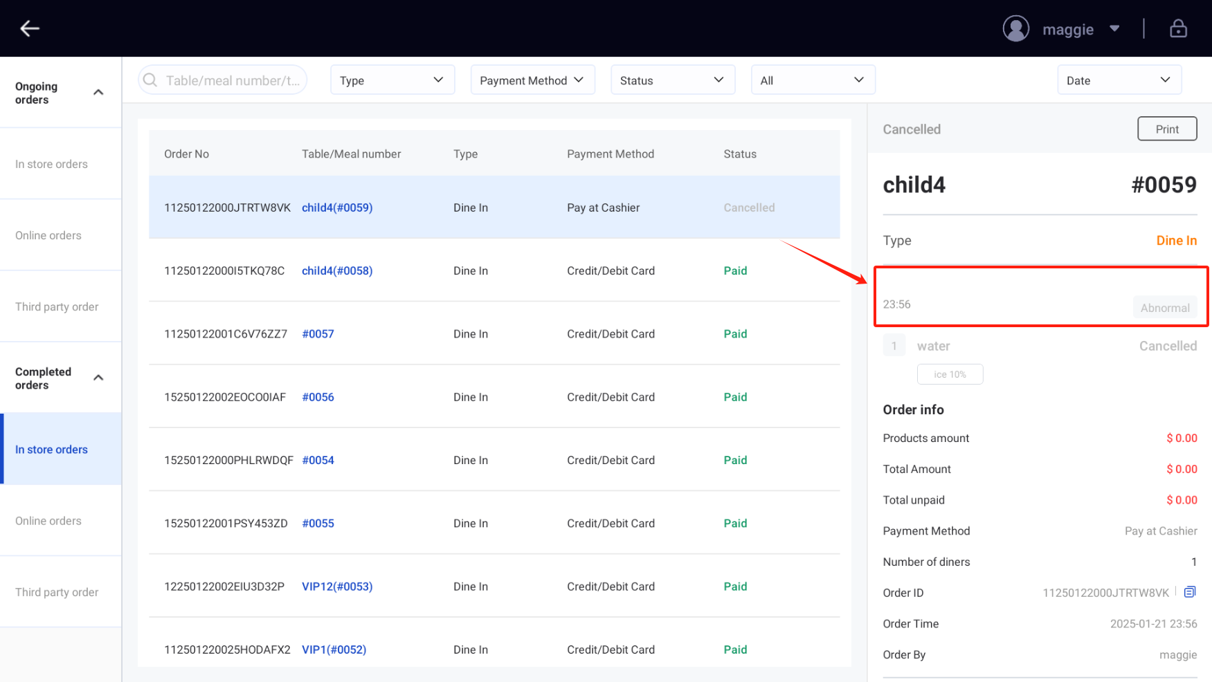Open order link VIP1(#0052)

[x=334, y=649]
